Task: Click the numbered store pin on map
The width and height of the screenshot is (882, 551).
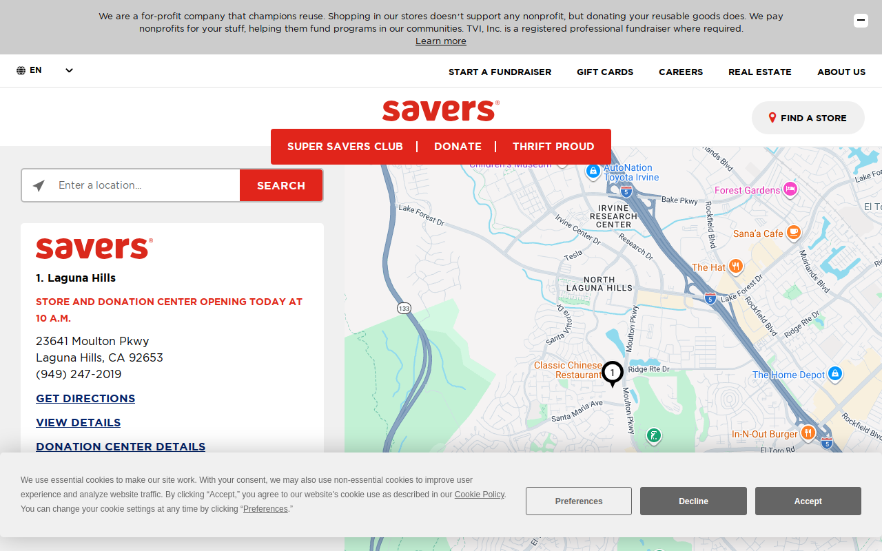Action: (x=612, y=374)
